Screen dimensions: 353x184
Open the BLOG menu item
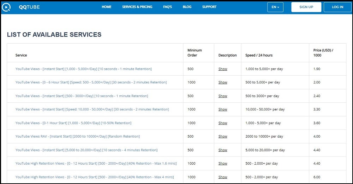[187, 7]
